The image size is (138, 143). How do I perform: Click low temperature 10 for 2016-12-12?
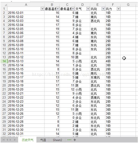tap(67, 57)
